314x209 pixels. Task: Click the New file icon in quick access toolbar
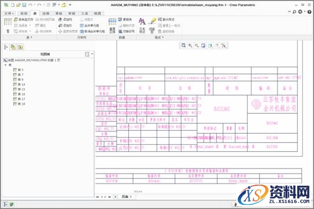(x=13, y=5)
